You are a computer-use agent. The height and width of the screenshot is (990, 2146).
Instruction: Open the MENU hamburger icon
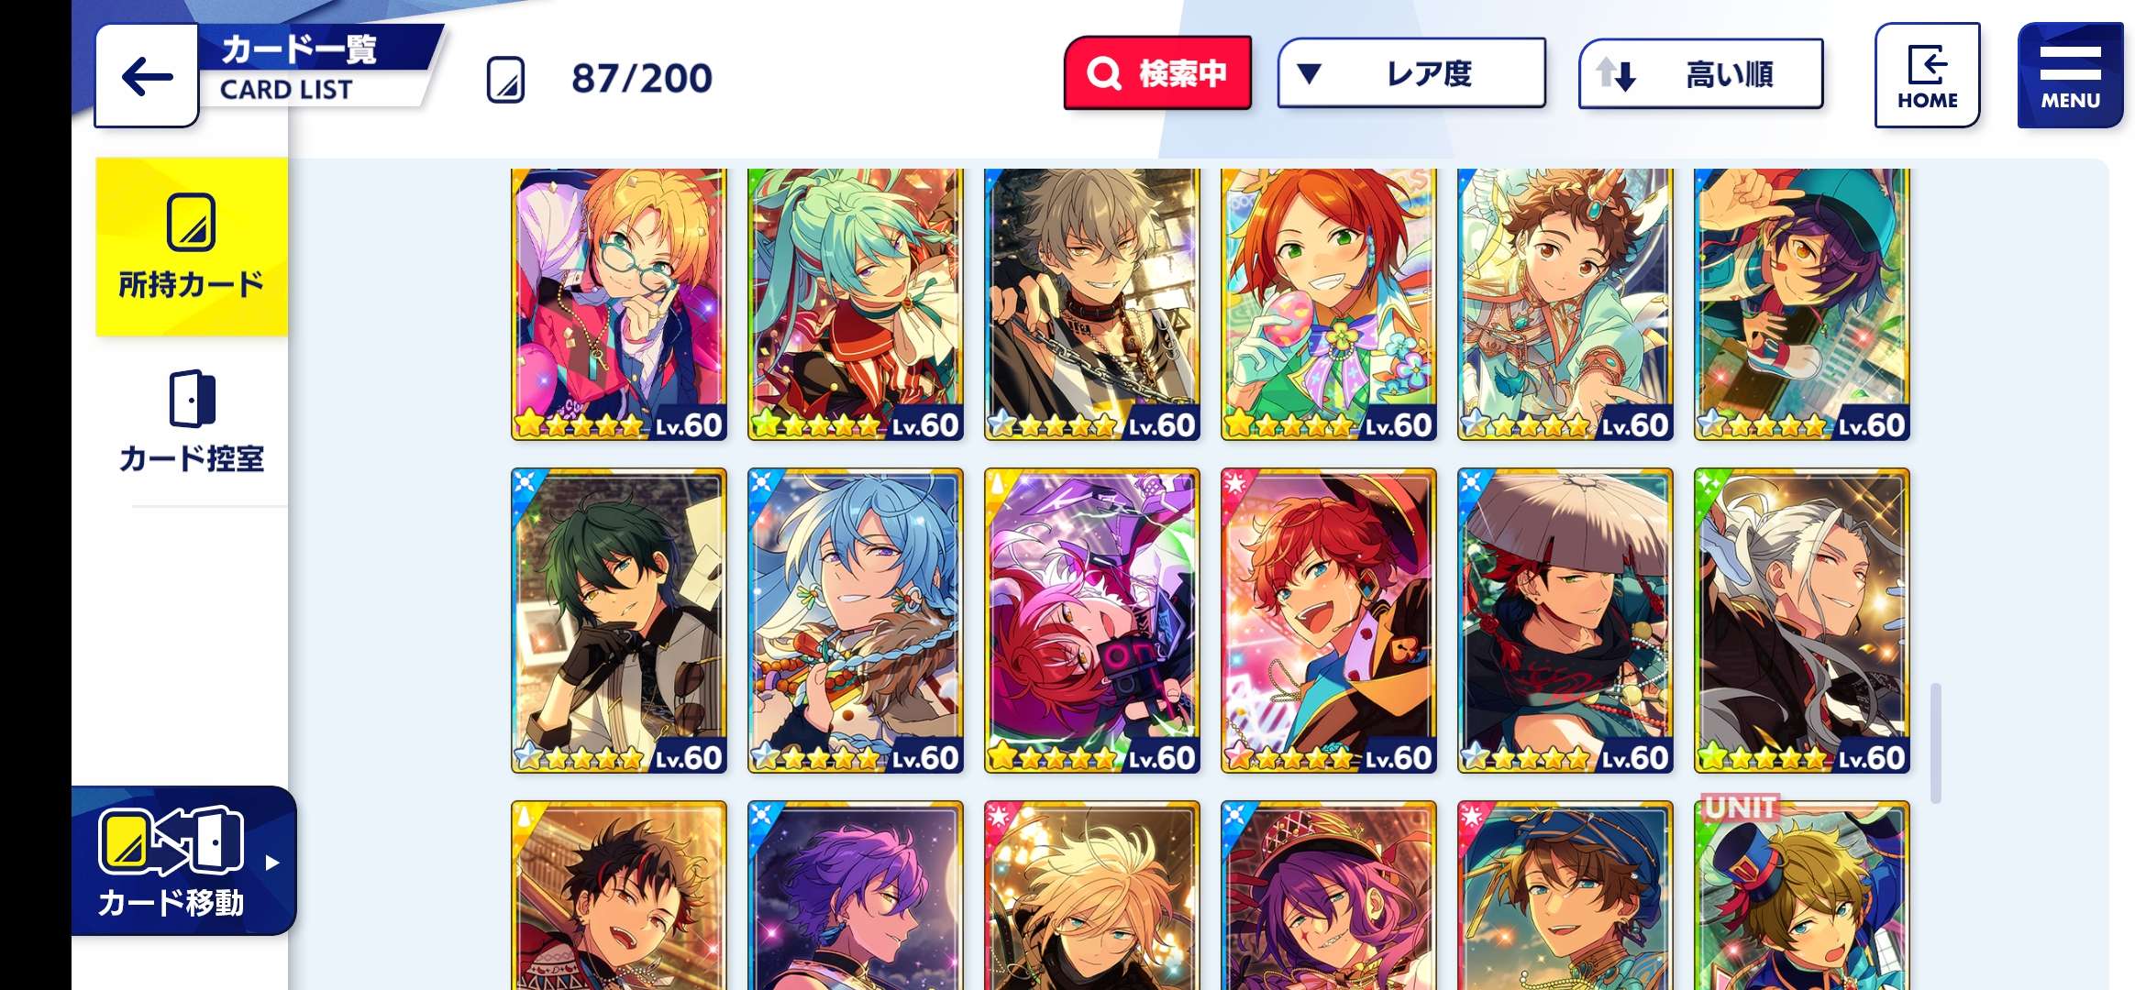[x=2070, y=75]
